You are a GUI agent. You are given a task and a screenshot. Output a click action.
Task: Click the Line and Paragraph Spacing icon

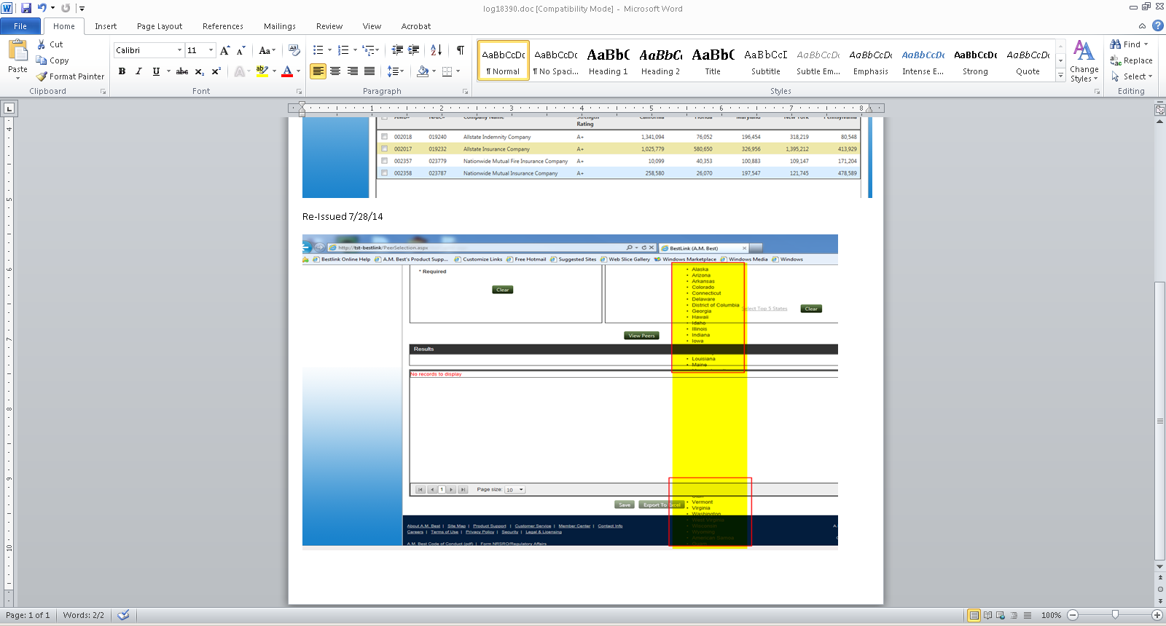pyautogui.click(x=392, y=71)
